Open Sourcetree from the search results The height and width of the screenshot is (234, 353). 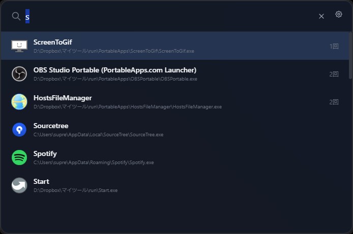point(51,126)
